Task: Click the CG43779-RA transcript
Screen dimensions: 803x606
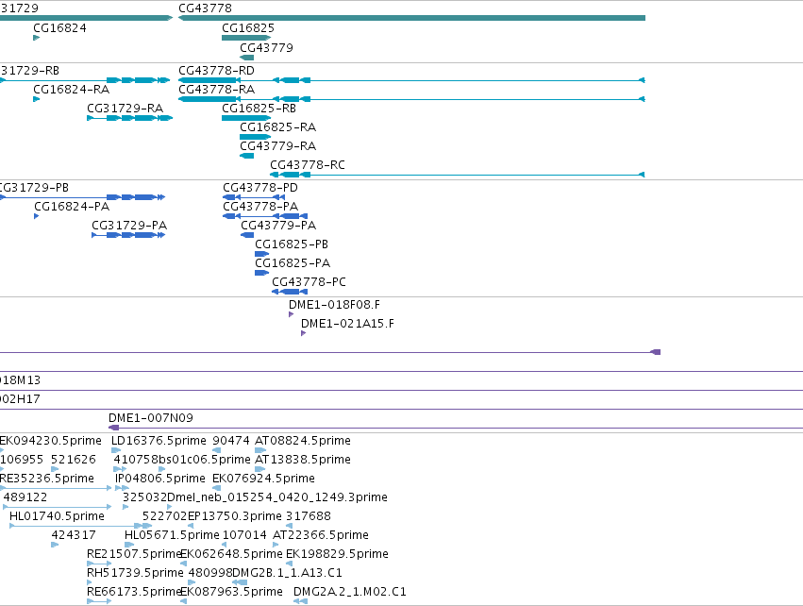Action: click(246, 156)
